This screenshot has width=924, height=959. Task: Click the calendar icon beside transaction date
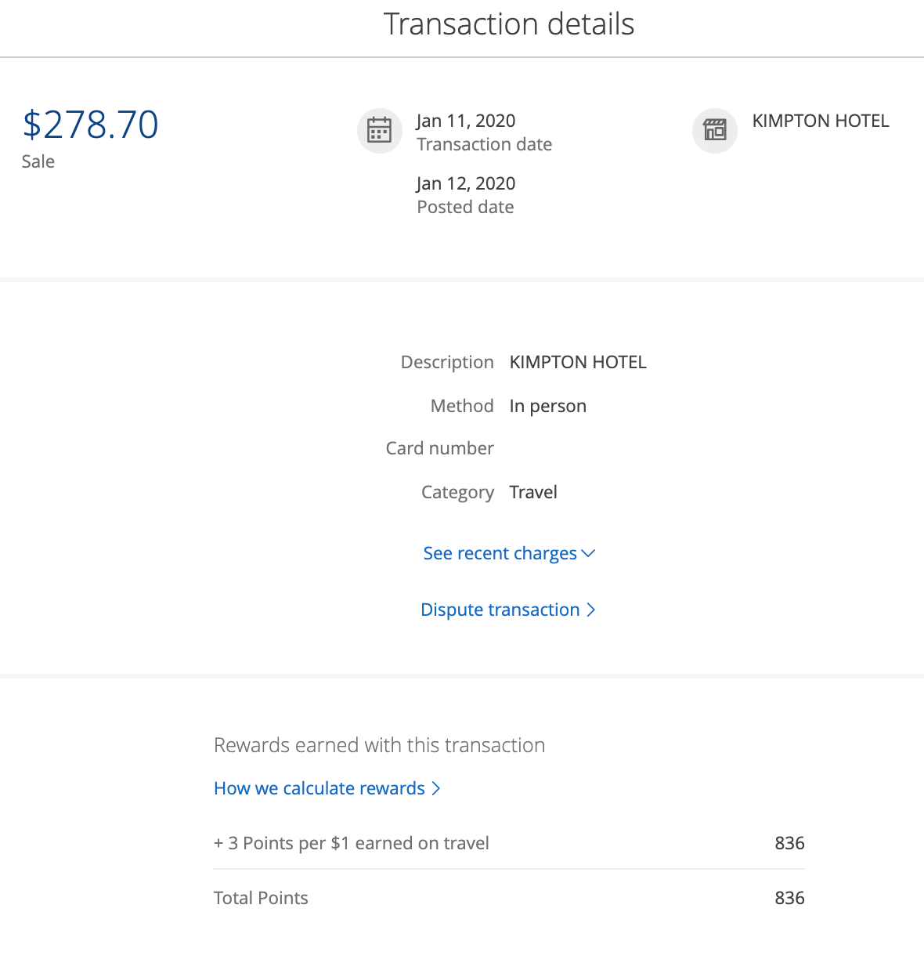click(380, 130)
